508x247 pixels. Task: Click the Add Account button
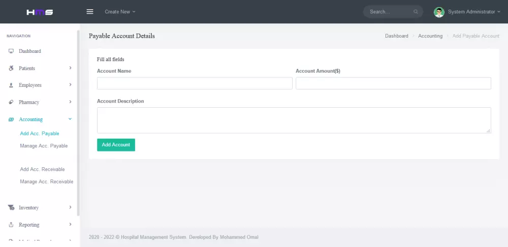(x=116, y=145)
